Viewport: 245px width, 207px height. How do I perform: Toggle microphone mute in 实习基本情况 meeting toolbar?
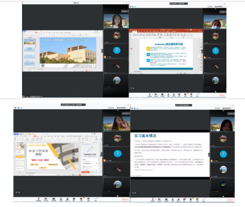point(152,200)
